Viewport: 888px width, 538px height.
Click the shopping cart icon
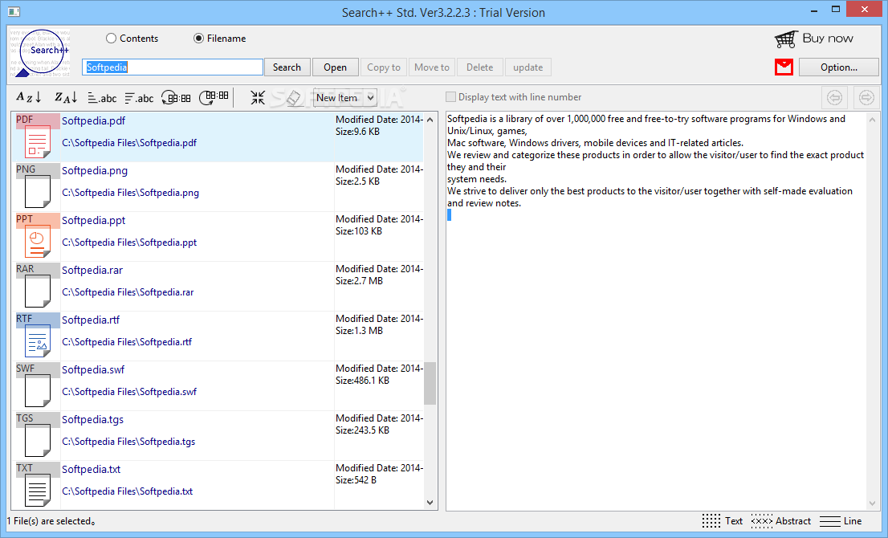(x=785, y=39)
